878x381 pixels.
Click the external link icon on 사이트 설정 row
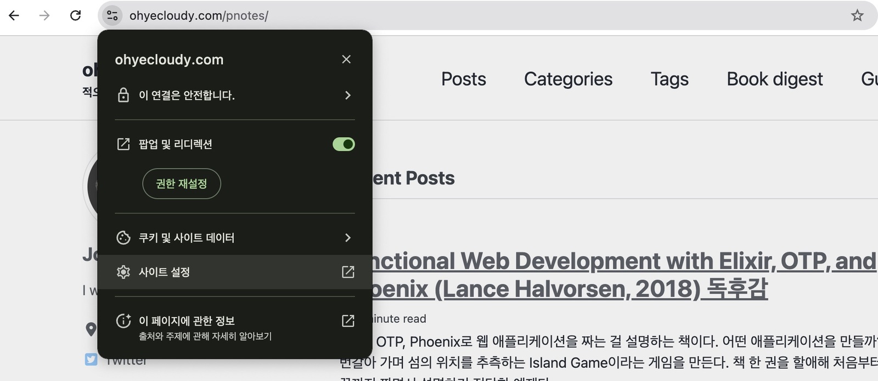point(348,272)
